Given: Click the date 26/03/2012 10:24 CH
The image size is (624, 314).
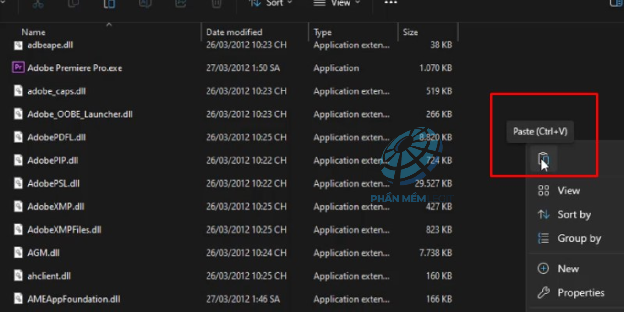Looking at the screenshot, I should click(x=246, y=253).
